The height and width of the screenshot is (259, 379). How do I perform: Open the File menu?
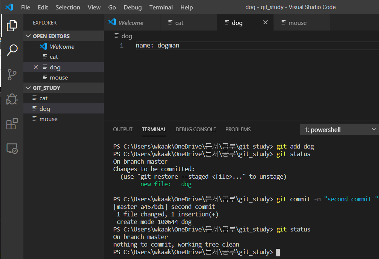(26, 7)
